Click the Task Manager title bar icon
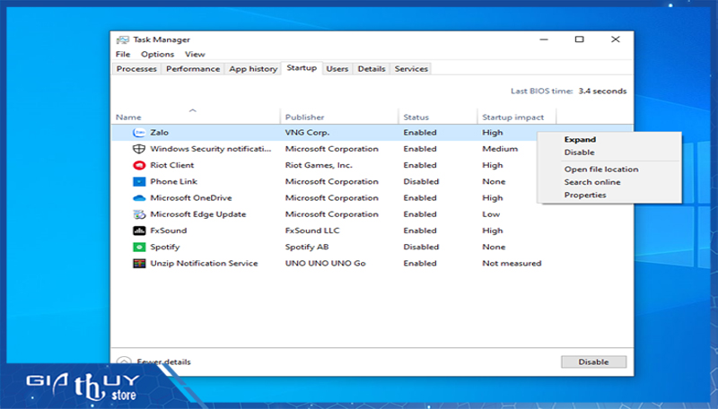The image size is (718, 409). tap(122, 39)
